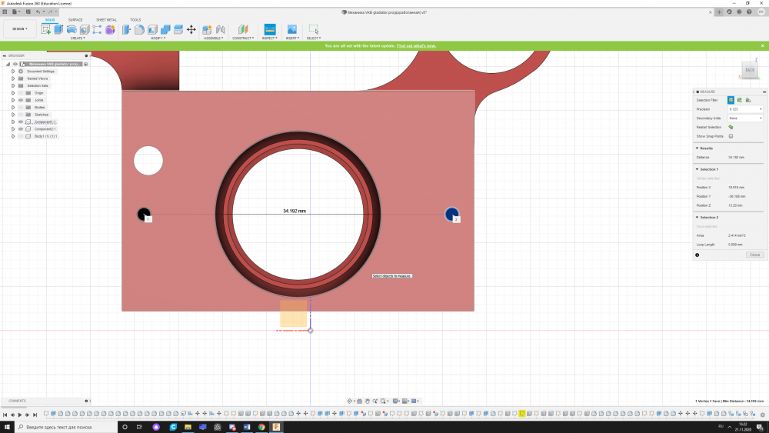
Task: Toggle visibility of the Joints folder
Action: tap(21, 100)
